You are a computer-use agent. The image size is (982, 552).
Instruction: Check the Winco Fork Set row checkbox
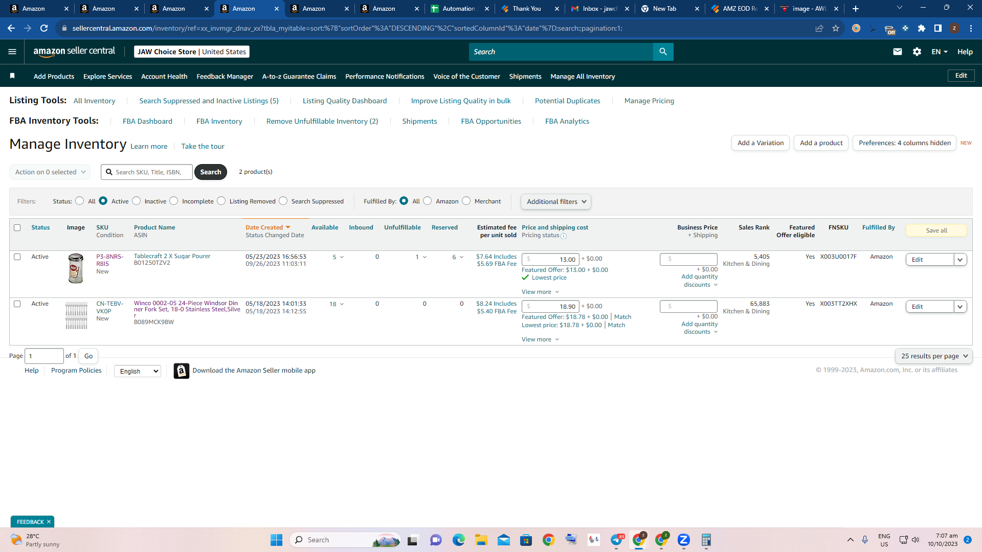17,304
